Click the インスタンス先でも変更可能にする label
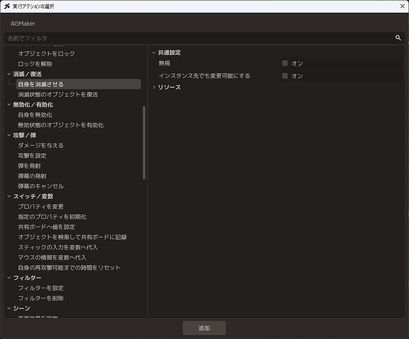Viewport: 409px width, 339px height. coord(204,76)
